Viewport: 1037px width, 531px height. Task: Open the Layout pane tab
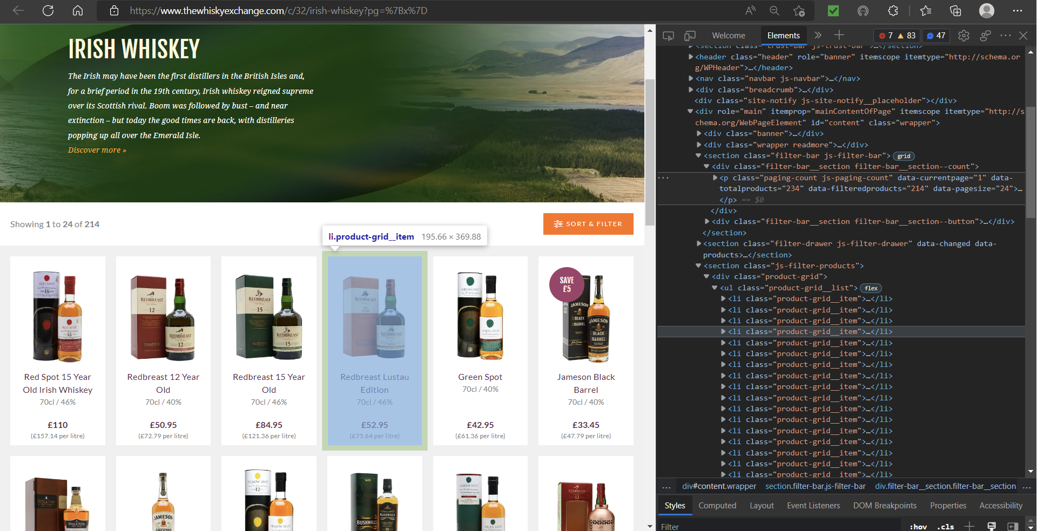point(762,506)
